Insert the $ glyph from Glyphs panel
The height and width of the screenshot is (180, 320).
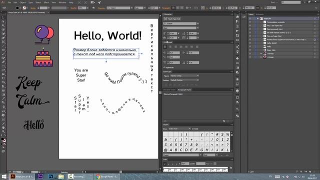(x=222, y=134)
